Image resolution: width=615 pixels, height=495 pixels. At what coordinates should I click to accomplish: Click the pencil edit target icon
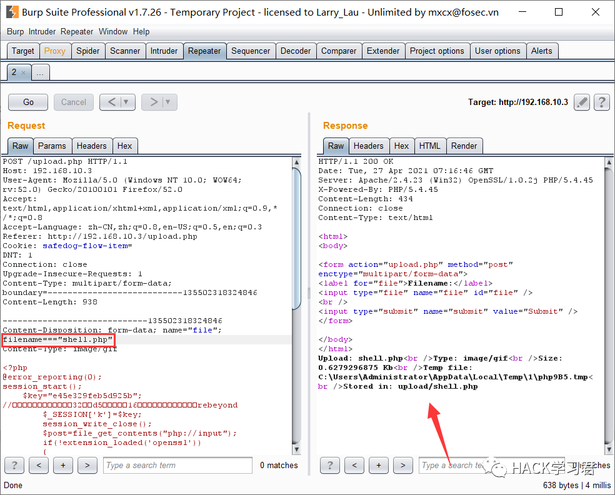point(582,102)
